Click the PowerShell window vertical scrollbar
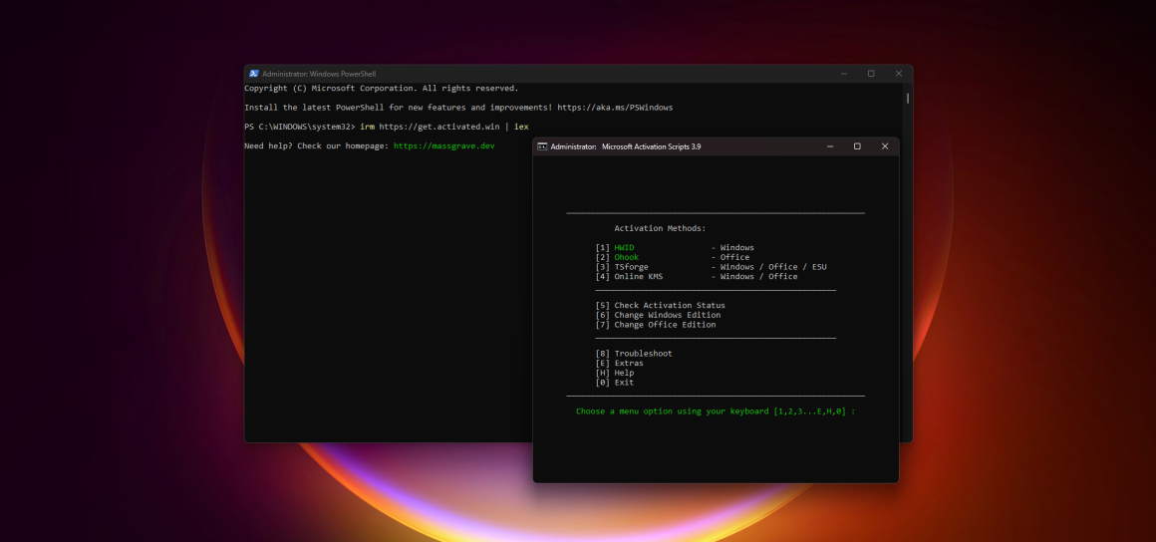Screen dimensions: 1156x542 [x=907, y=99]
